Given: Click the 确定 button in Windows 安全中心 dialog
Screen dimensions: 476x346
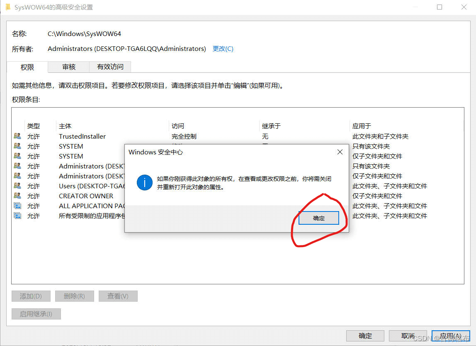Looking at the screenshot, I should click(x=318, y=218).
